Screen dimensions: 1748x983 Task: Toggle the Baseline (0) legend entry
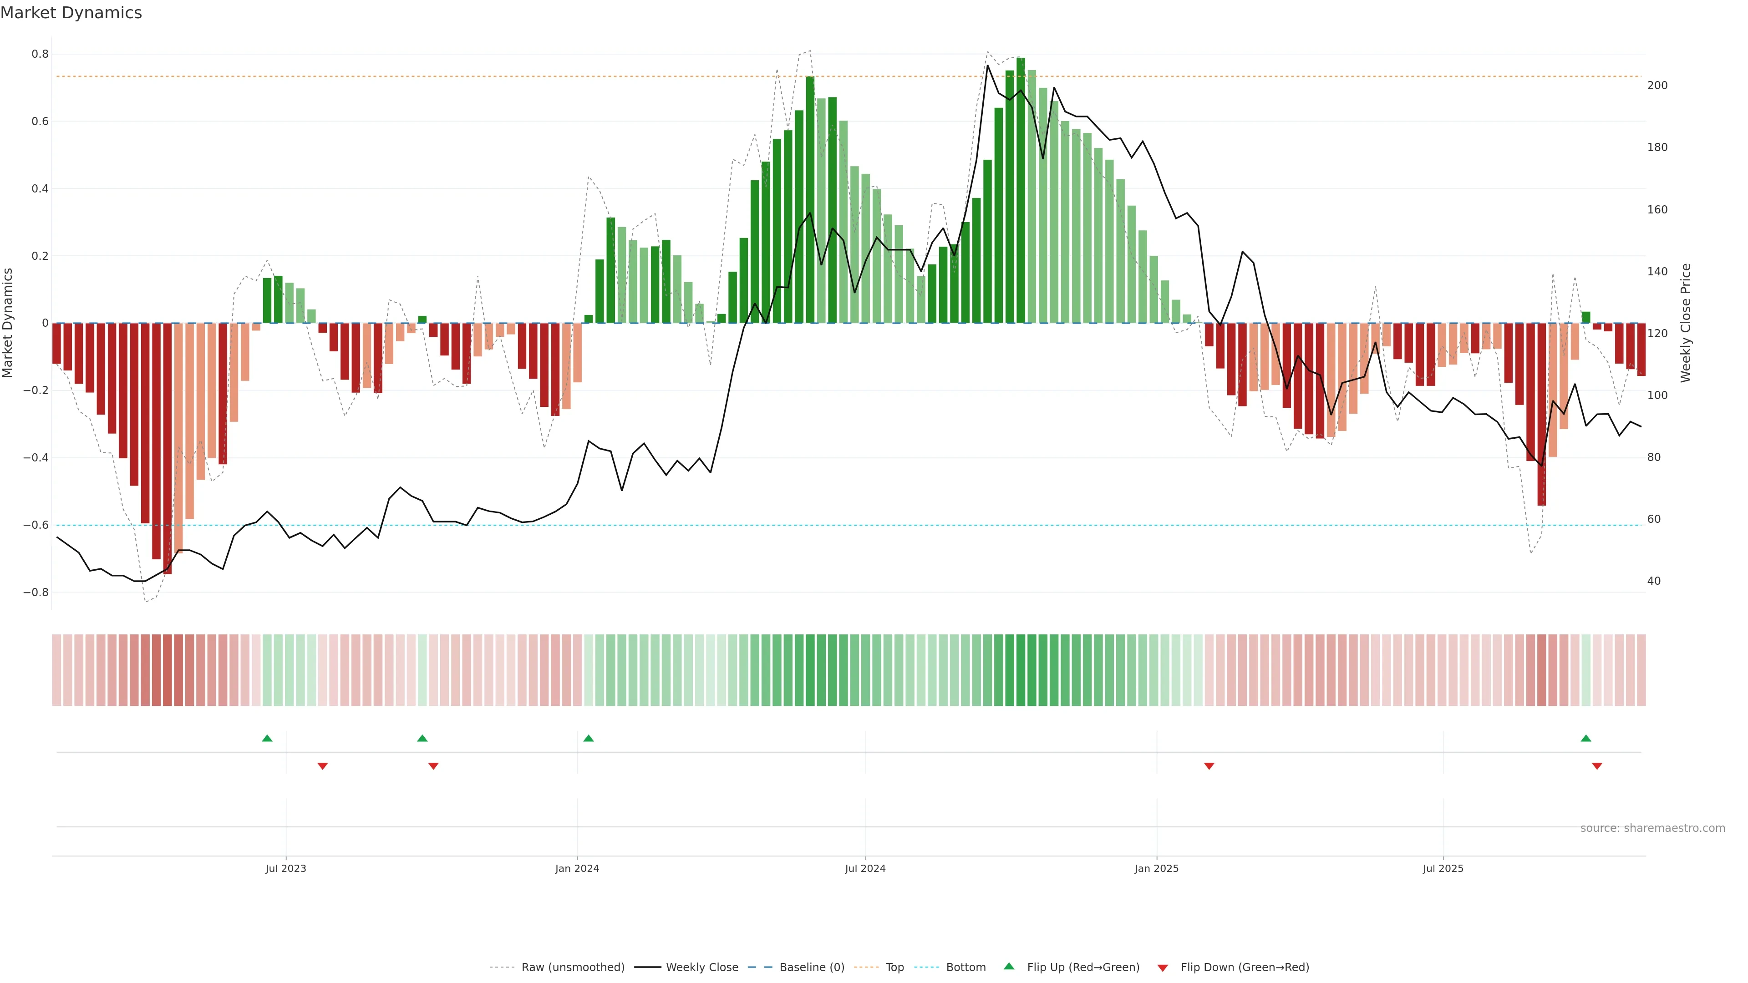tap(812, 968)
